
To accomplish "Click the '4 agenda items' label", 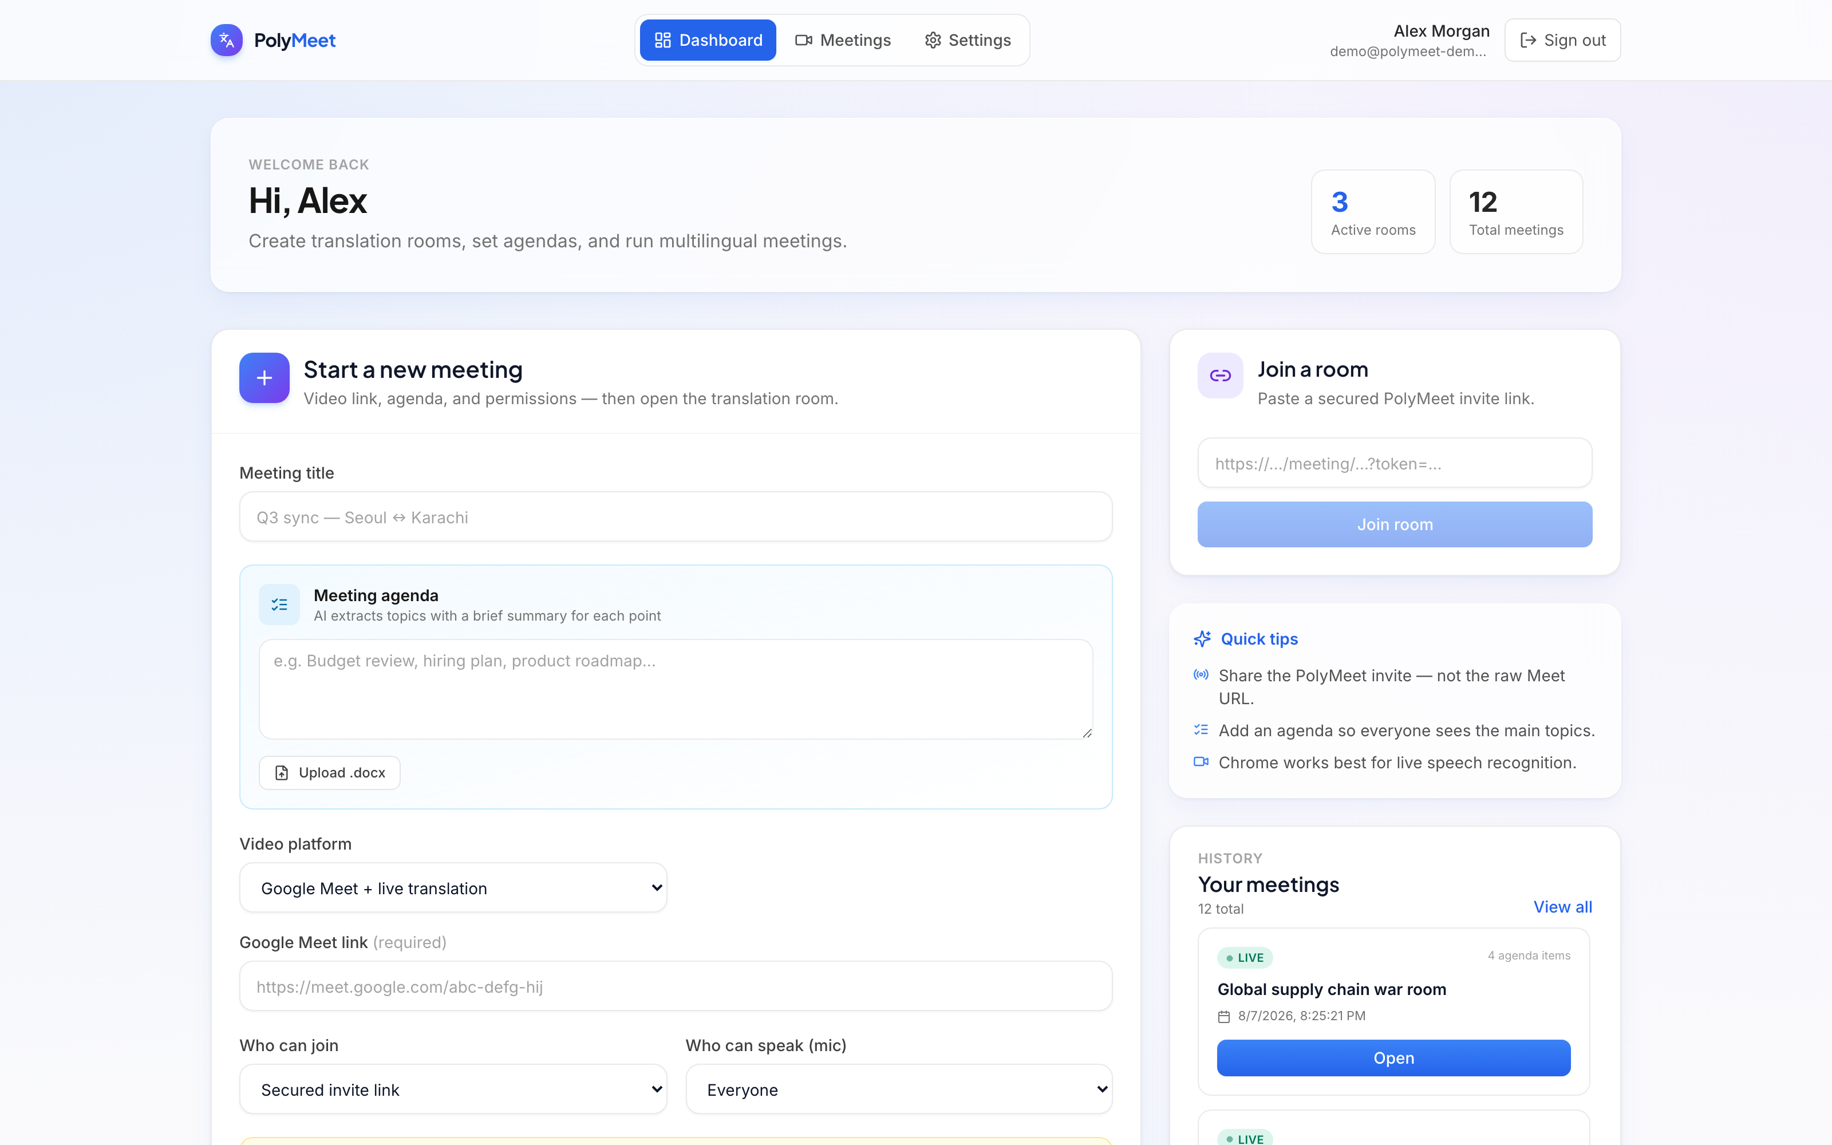I will click(x=1529, y=956).
